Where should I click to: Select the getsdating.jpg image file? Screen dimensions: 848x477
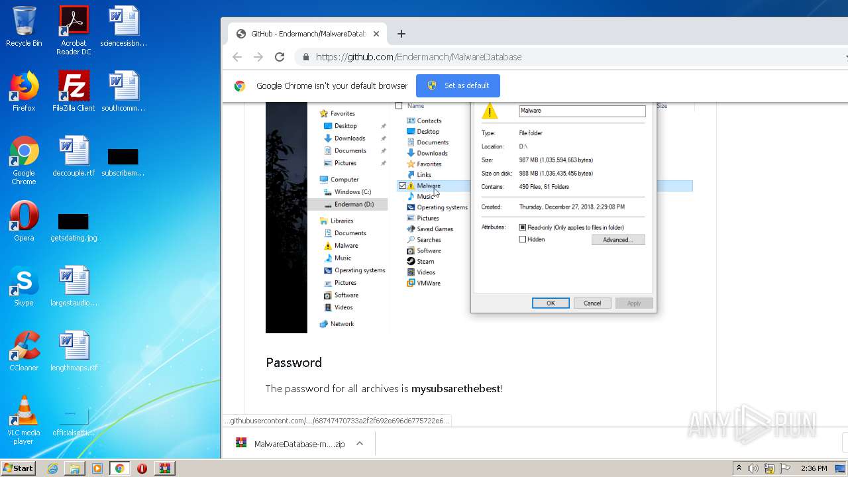coord(74,226)
